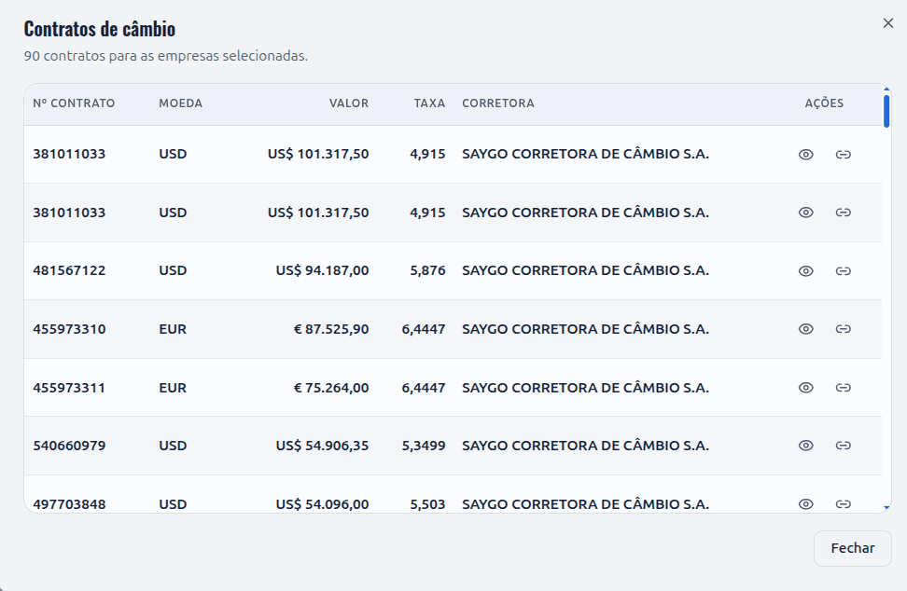Click link icon for contract 497703848
Image resolution: width=907 pixels, height=591 pixels.
[x=843, y=503]
